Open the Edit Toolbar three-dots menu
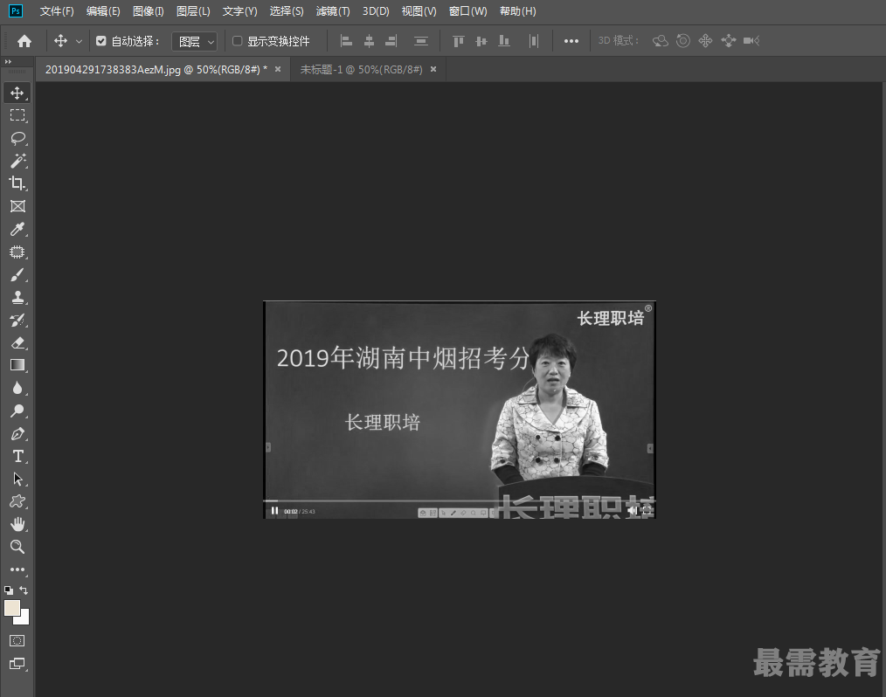 point(17,569)
